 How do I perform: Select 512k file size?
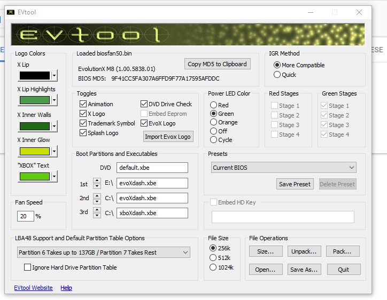pos(220,258)
